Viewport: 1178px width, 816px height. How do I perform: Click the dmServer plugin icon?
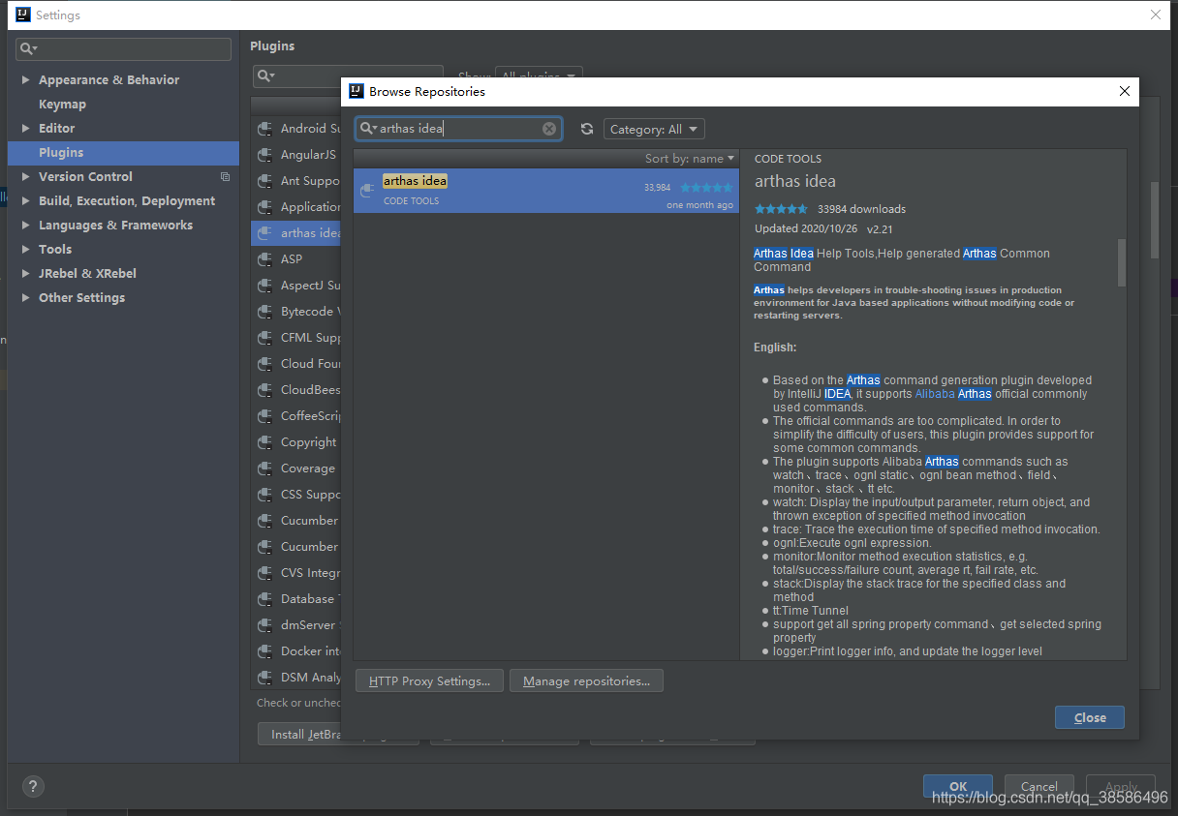coord(263,625)
